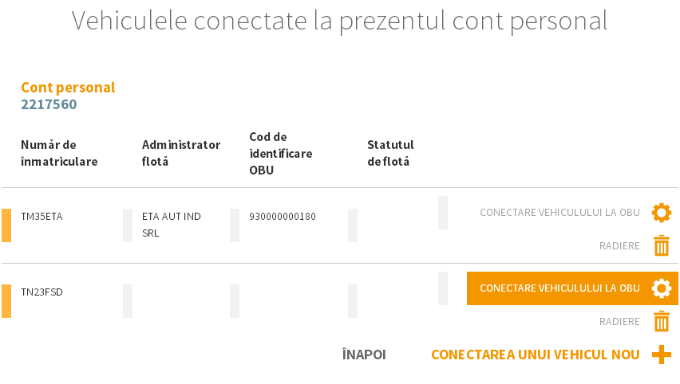Click the personal account number 2217560
Image resolution: width=680 pixels, height=384 pixels.
(x=49, y=104)
